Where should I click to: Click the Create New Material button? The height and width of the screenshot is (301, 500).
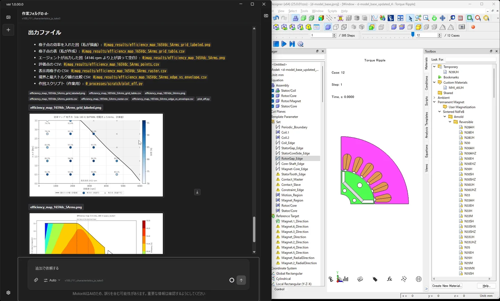(447, 286)
